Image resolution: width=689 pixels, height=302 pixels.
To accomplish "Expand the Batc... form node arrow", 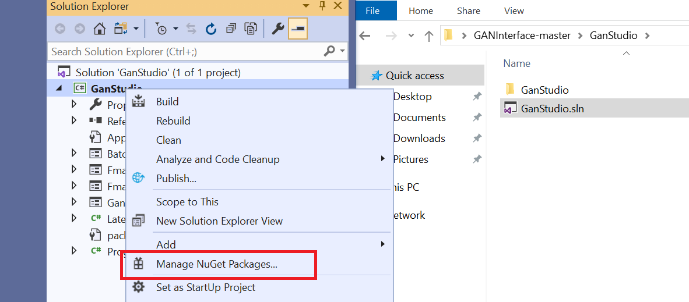I will click(x=74, y=153).
